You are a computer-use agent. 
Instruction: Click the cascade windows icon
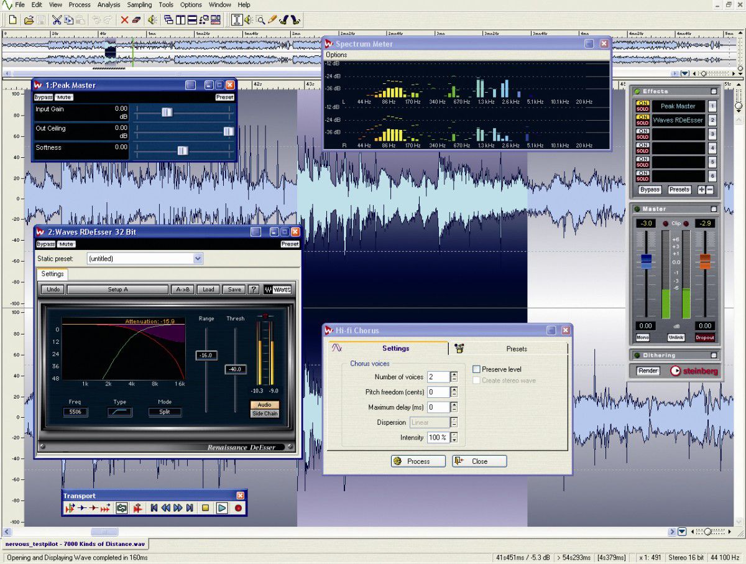click(168, 20)
